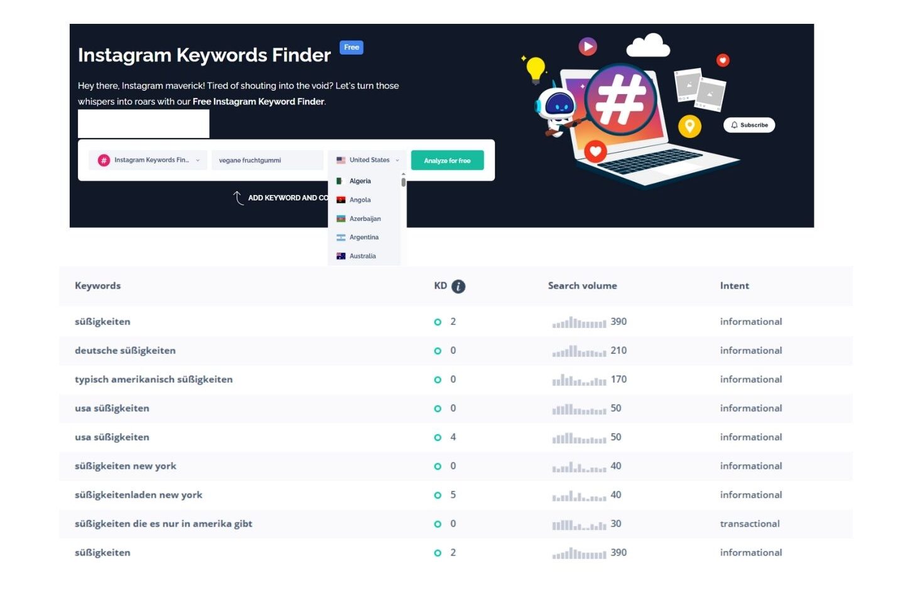
Task: Select Angola from country list
Action: (x=364, y=200)
